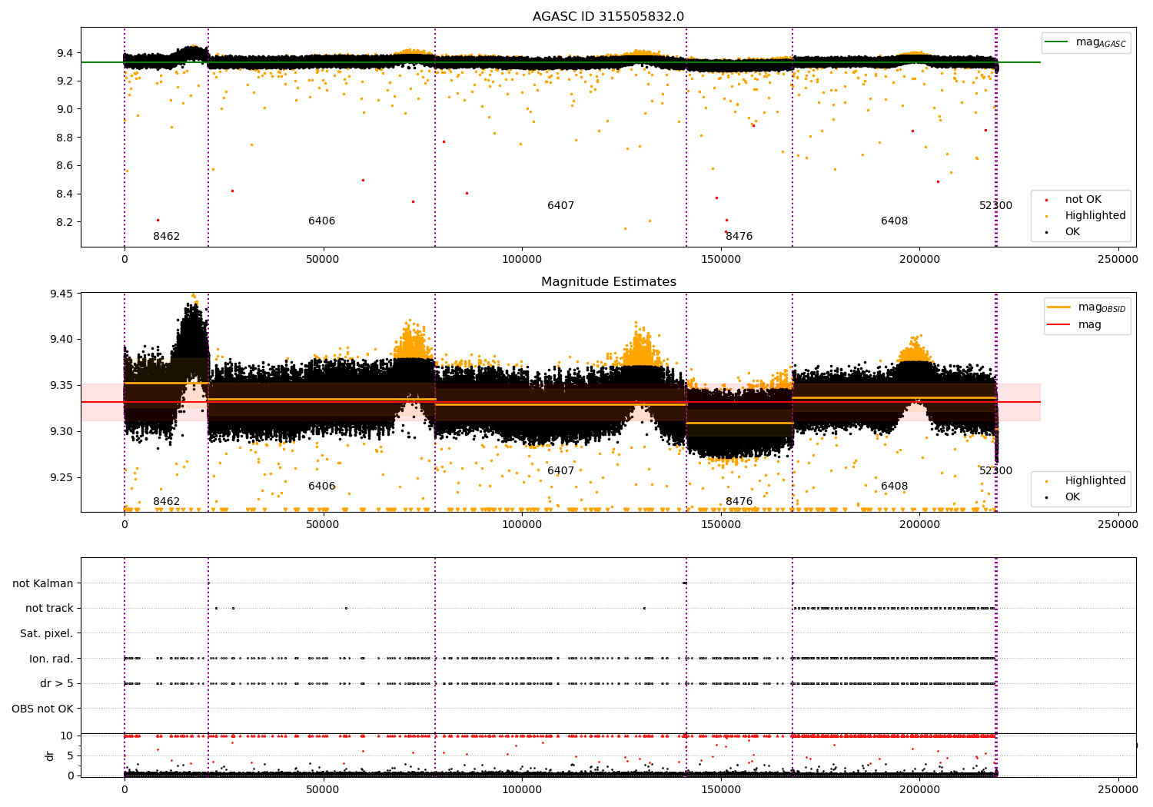Select label 6406 in Magnitude Estimates panel
Image resolution: width=1153 pixels, height=807 pixels.
(321, 487)
